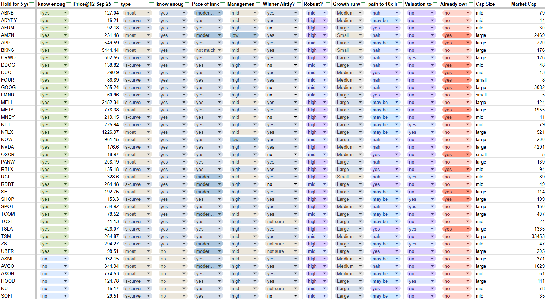Screen dimensions: 545x299
Task: Expand NU Winner Already dropdown 'not sure'
Action: point(296,288)
